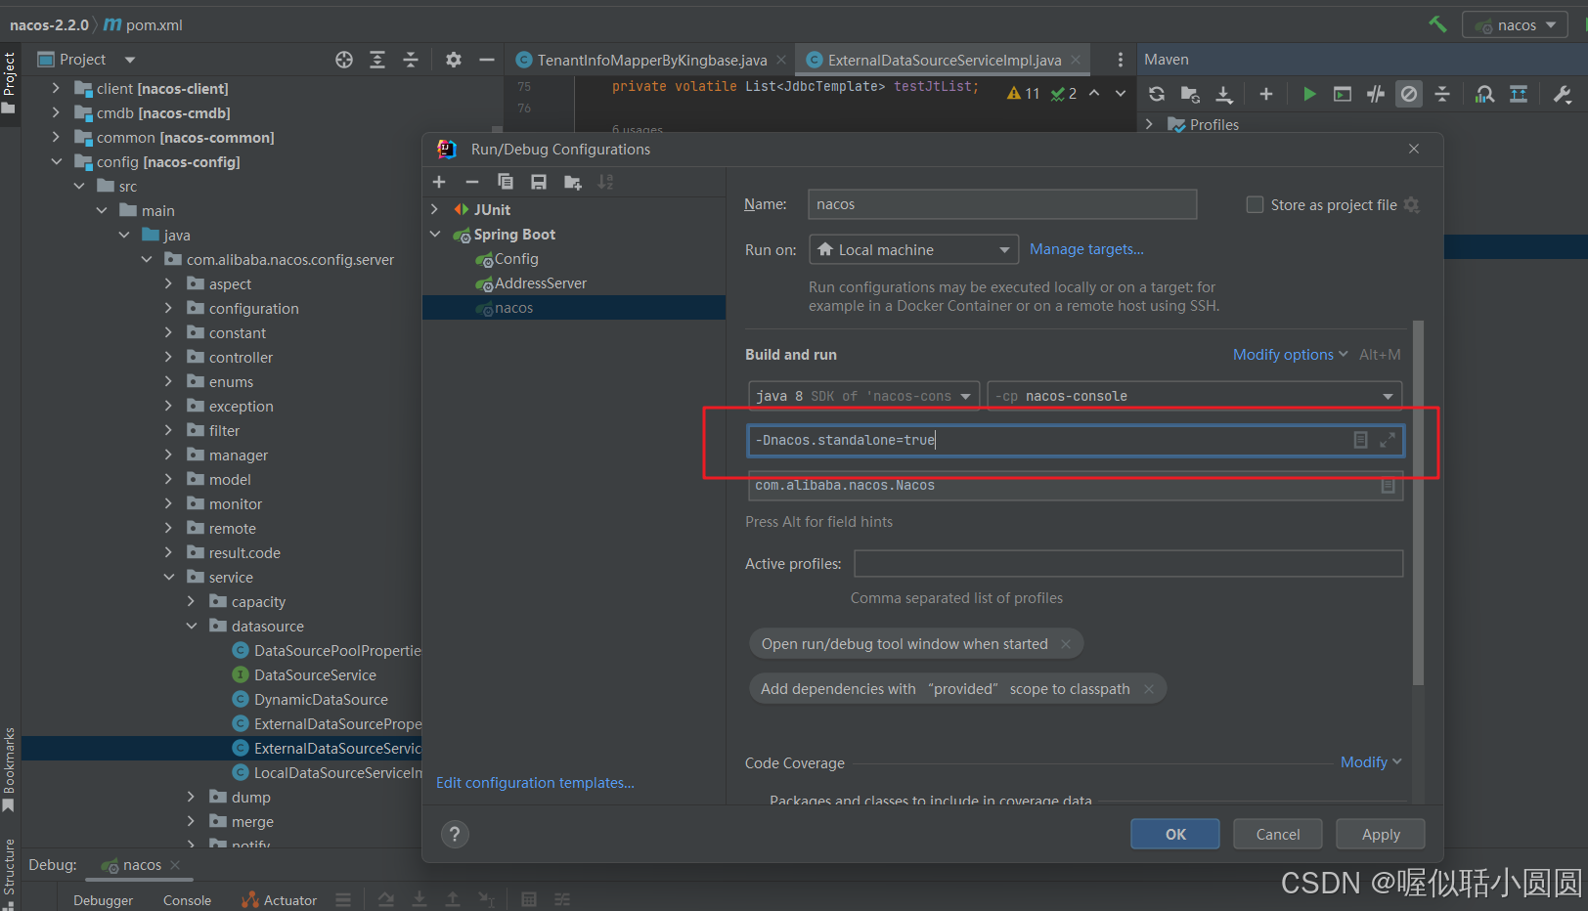The height and width of the screenshot is (911, 1588).
Task: Move configuration into new folder icon
Action: (x=573, y=182)
